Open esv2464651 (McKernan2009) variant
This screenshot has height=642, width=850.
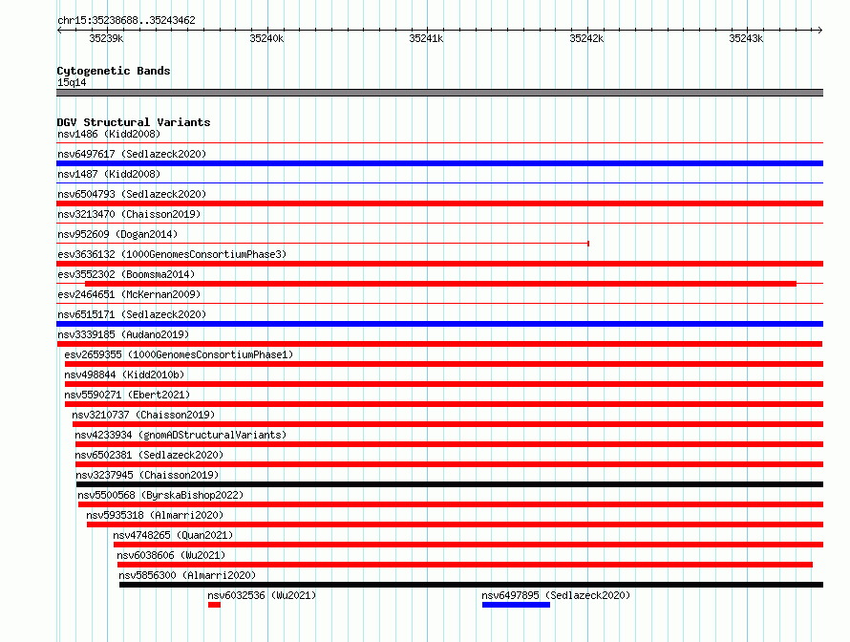point(129,294)
